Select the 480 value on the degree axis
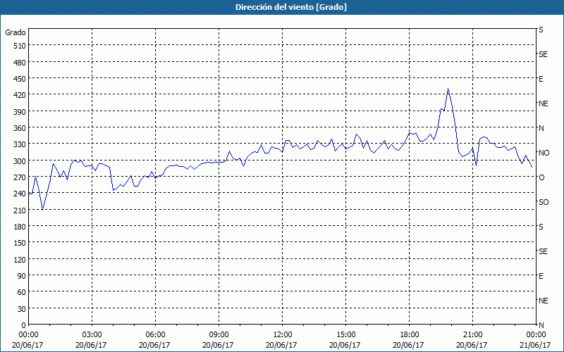This screenshot has height=352, width=564. point(20,63)
